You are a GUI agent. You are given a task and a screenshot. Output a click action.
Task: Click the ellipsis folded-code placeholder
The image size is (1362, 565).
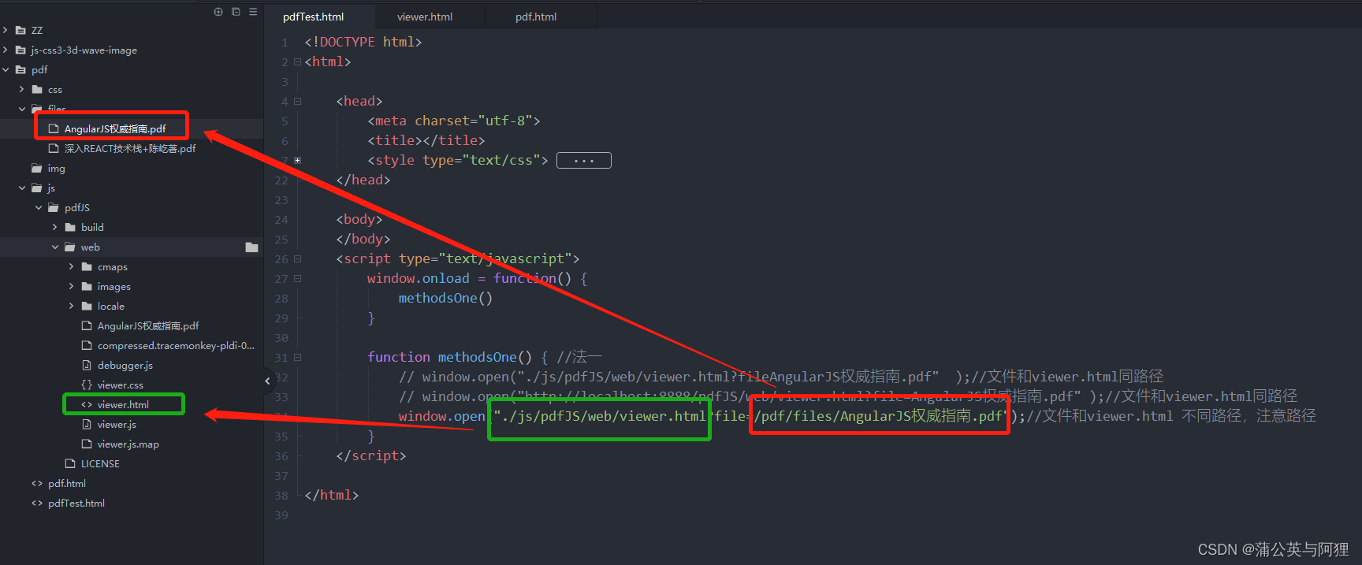tap(584, 161)
